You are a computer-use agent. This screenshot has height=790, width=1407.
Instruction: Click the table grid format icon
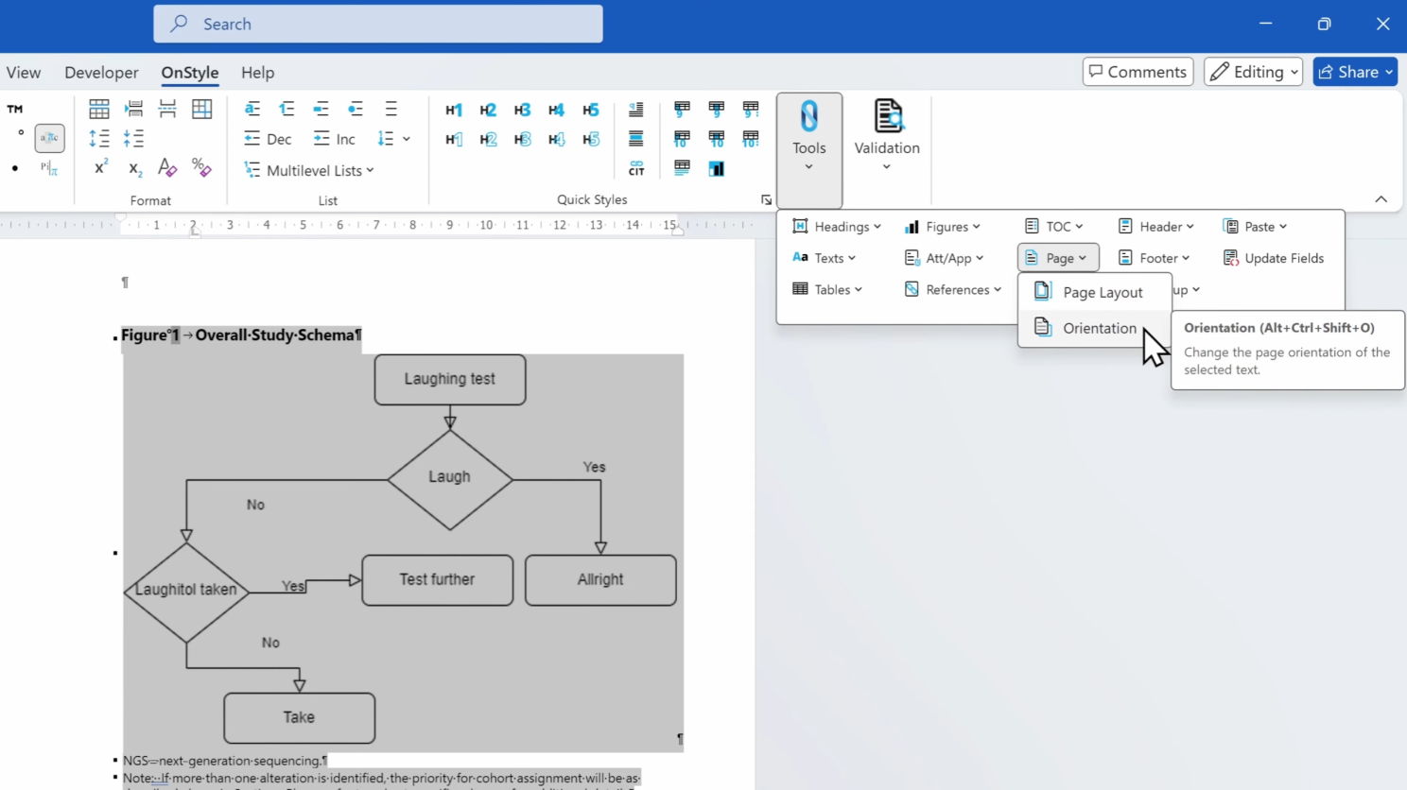[x=99, y=109]
